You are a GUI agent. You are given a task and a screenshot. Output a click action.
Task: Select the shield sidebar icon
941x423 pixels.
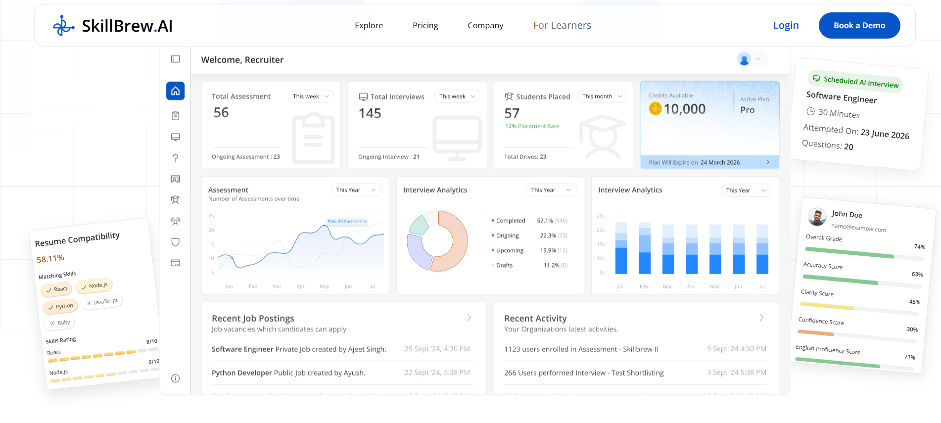pyautogui.click(x=175, y=242)
